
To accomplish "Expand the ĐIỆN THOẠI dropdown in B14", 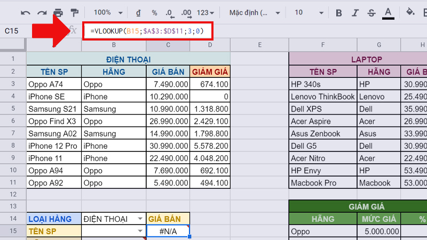I will (x=140, y=219).
